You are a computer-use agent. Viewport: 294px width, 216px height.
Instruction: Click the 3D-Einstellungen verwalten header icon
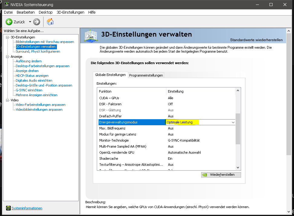91,36
